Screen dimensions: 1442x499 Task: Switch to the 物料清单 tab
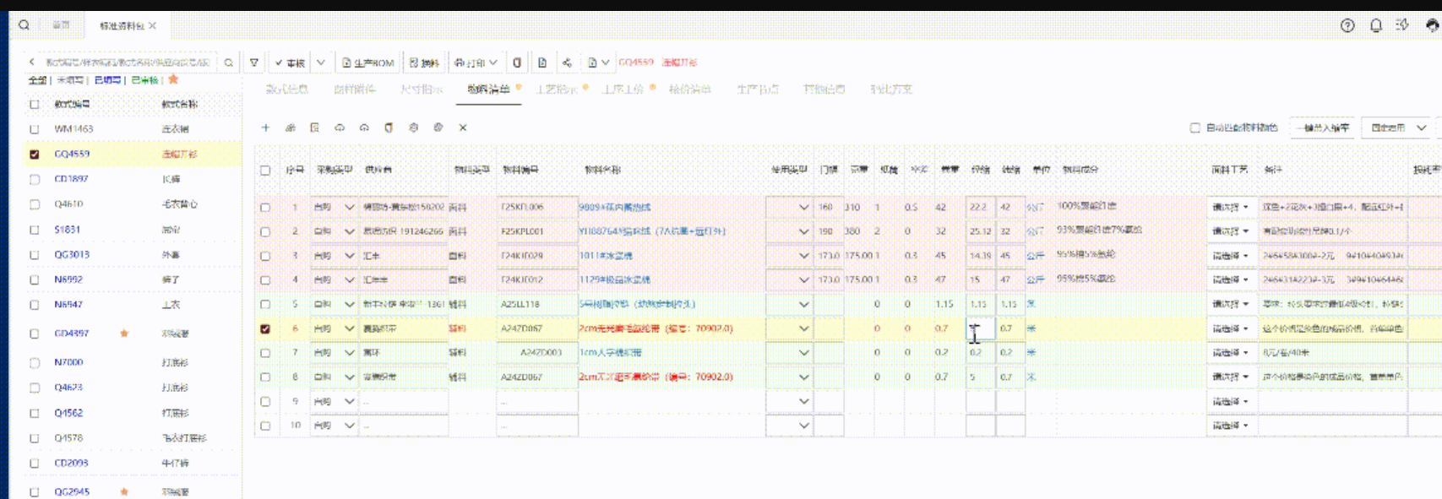(488, 89)
